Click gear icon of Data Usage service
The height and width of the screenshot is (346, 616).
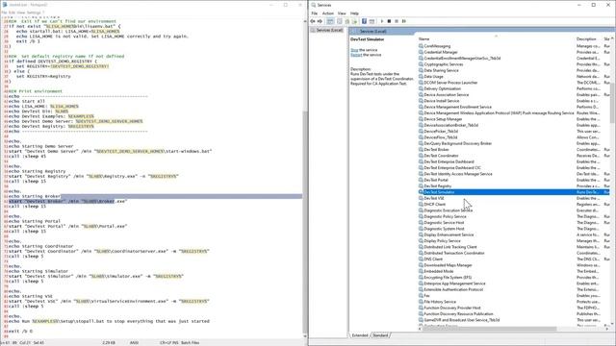pyautogui.click(x=421, y=77)
